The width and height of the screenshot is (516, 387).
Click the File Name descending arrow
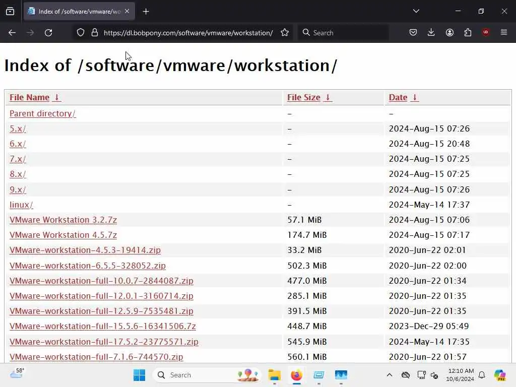click(56, 97)
